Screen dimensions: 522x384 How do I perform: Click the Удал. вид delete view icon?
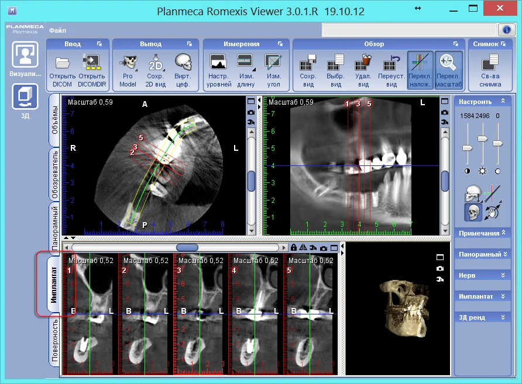click(363, 62)
